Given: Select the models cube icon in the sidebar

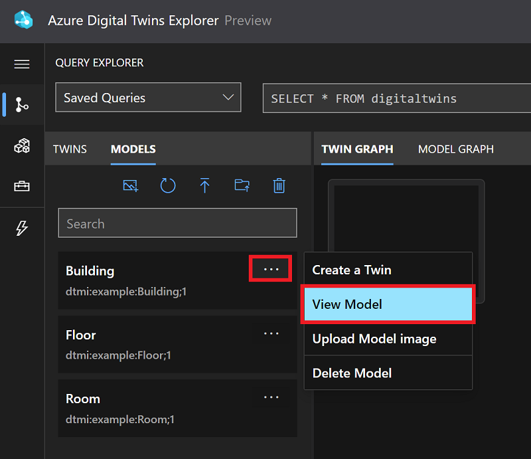Looking at the screenshot, I should point(22,145).
